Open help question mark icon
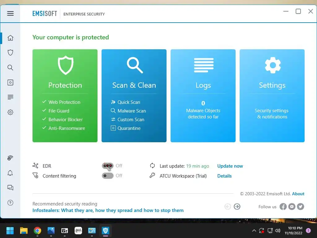This screenshot has width=317, height=238. pos(10,203)
